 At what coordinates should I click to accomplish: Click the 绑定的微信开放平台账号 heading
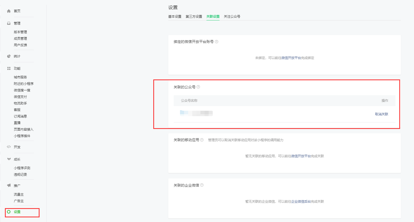[194, 42]
